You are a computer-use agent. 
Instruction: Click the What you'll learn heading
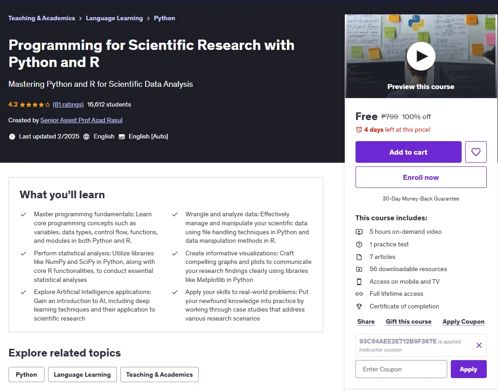[x=62, y=195]
